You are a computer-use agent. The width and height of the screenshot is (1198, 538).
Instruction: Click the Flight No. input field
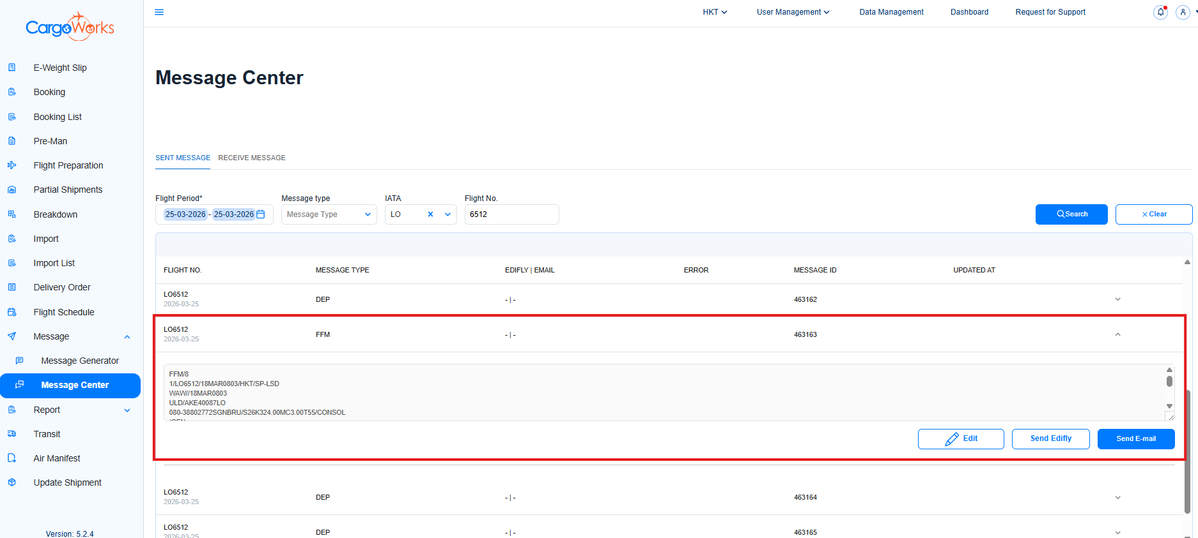click(x=511, y=214)
